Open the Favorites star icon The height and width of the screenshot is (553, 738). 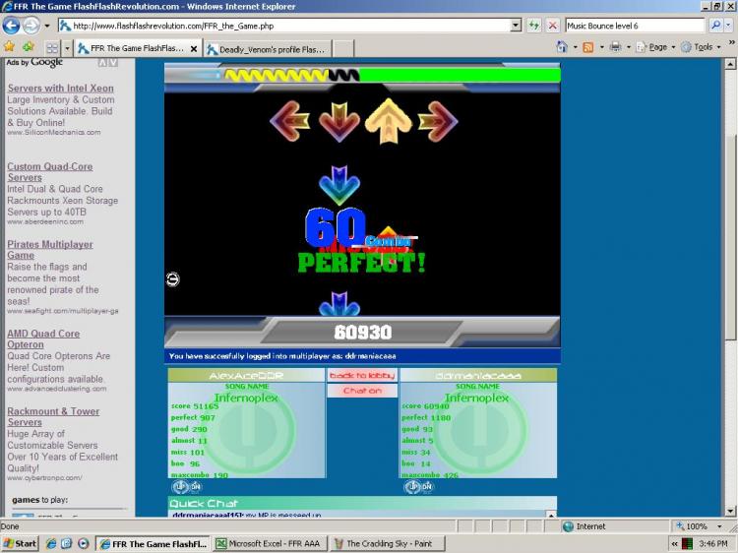[10, 46]
